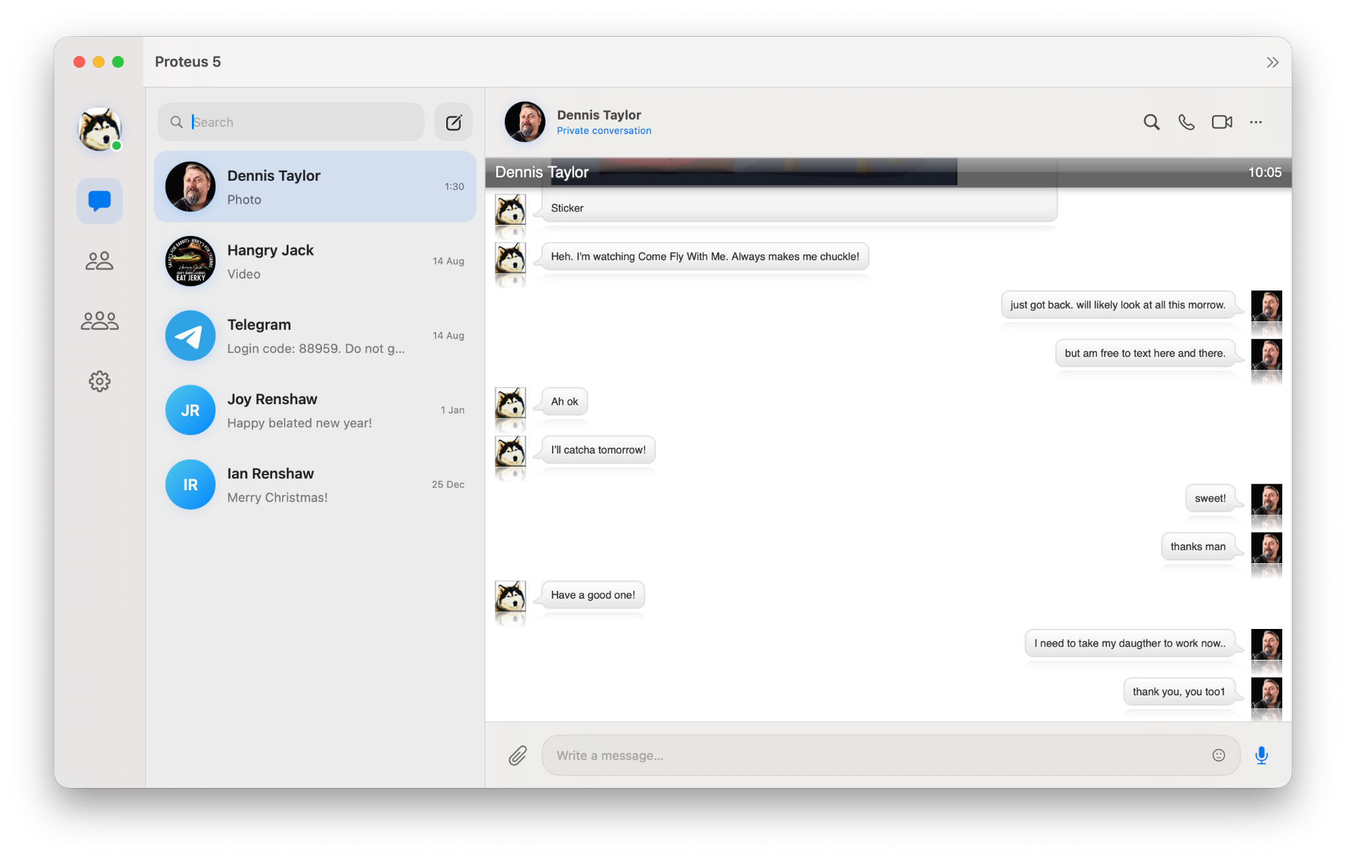Record a voice message with microphone
The image size is (1346, 859).
(x=1261, y=756)
